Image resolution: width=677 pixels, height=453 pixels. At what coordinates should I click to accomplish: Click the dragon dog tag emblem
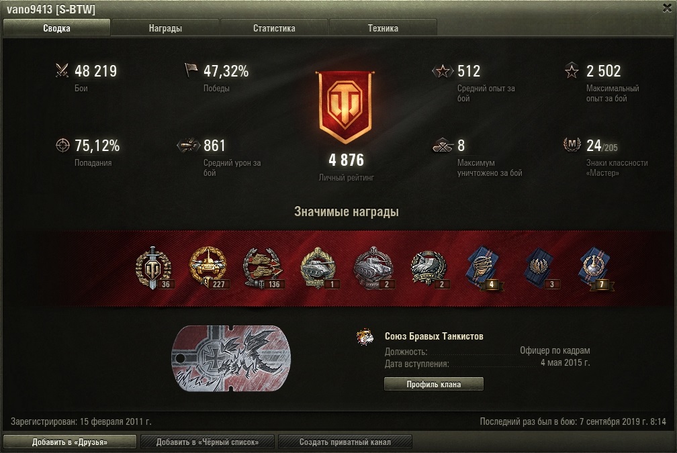tap(232, 358)
